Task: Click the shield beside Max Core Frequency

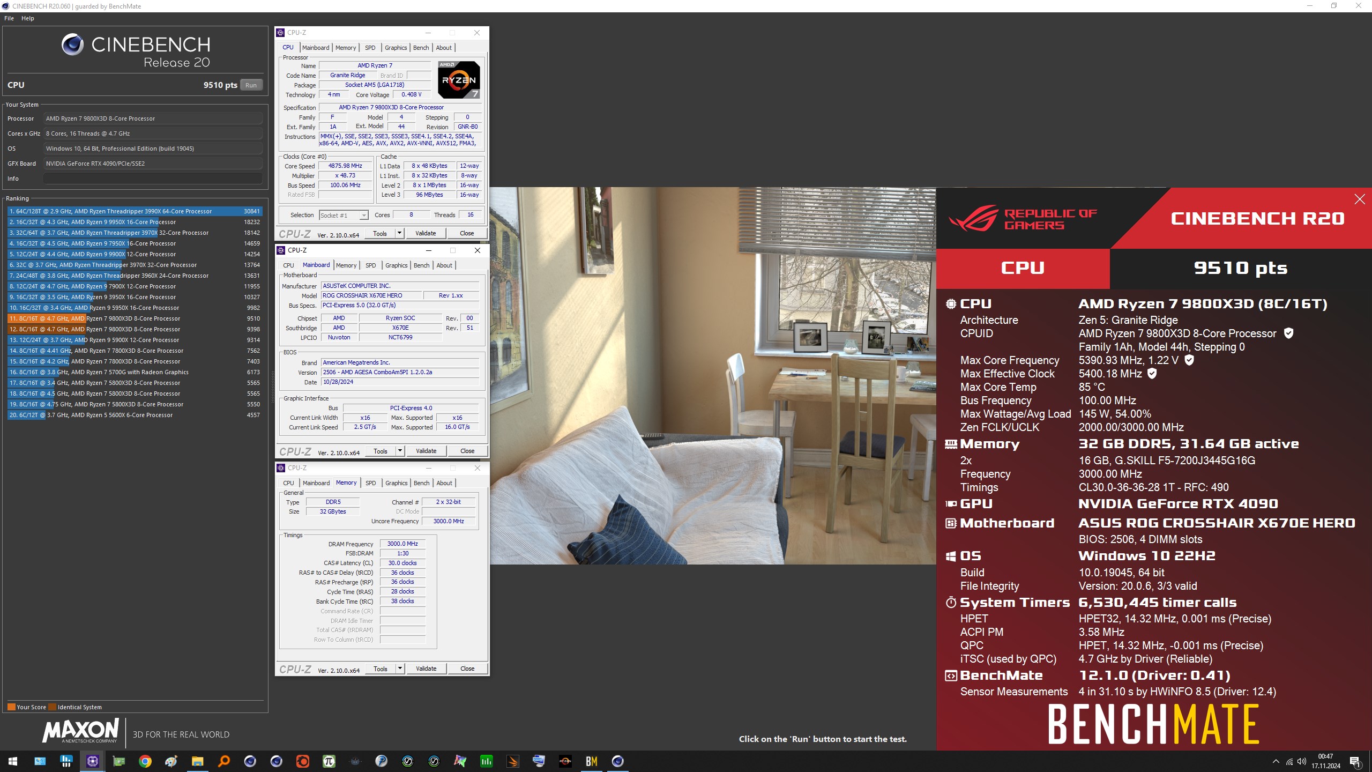Action: [1189, 360]
